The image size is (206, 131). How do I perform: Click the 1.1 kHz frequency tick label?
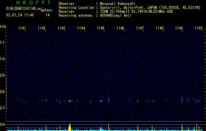tap(3, 43)
